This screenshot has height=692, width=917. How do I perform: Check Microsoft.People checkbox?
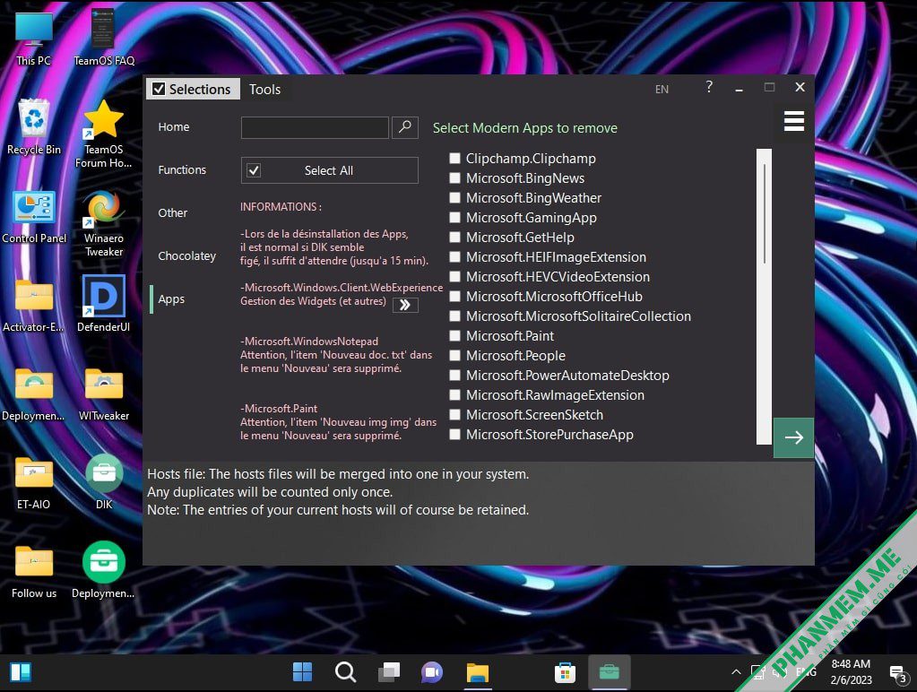pyautogui.click(x=454, y=355)
